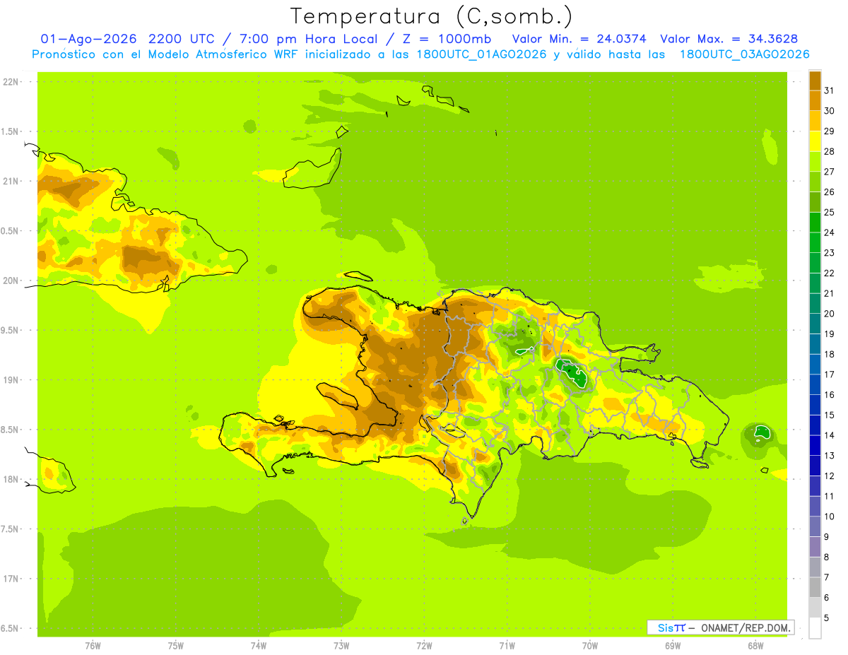
Task: Click the 19N latitude axis label
Action: (11, 380)
